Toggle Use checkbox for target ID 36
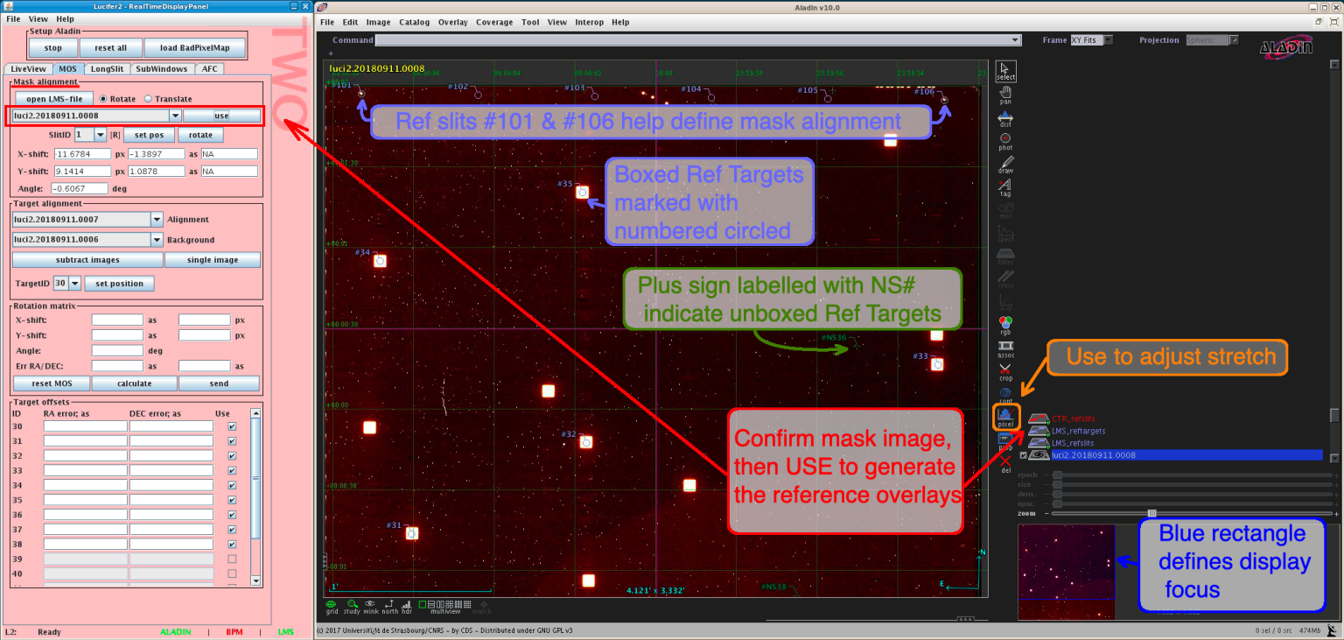 (232, 515)
